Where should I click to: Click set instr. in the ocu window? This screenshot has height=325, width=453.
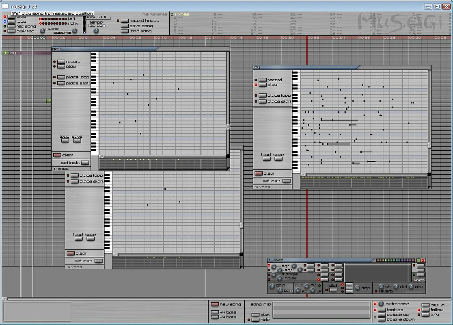click(x=85, y=163)
